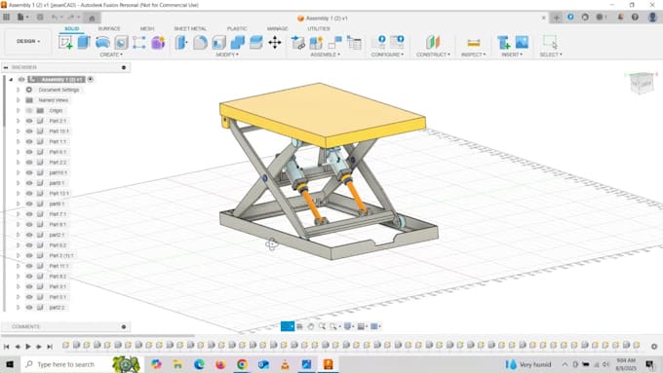Select the Combine tool

pyautogui.click(x=237, y=43)
